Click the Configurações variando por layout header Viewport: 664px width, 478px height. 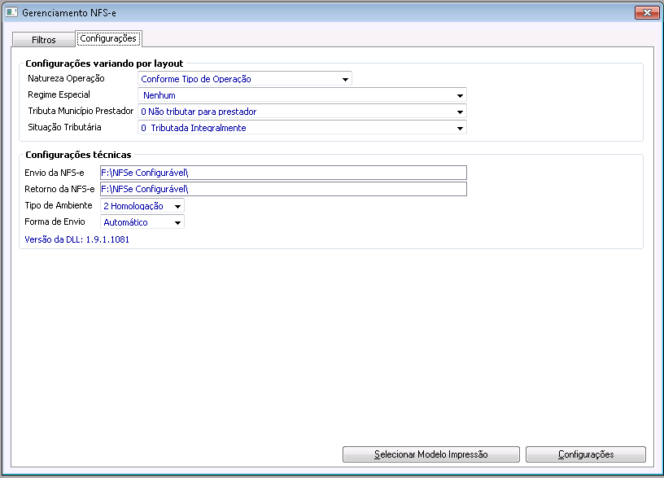tap(104, 63)
